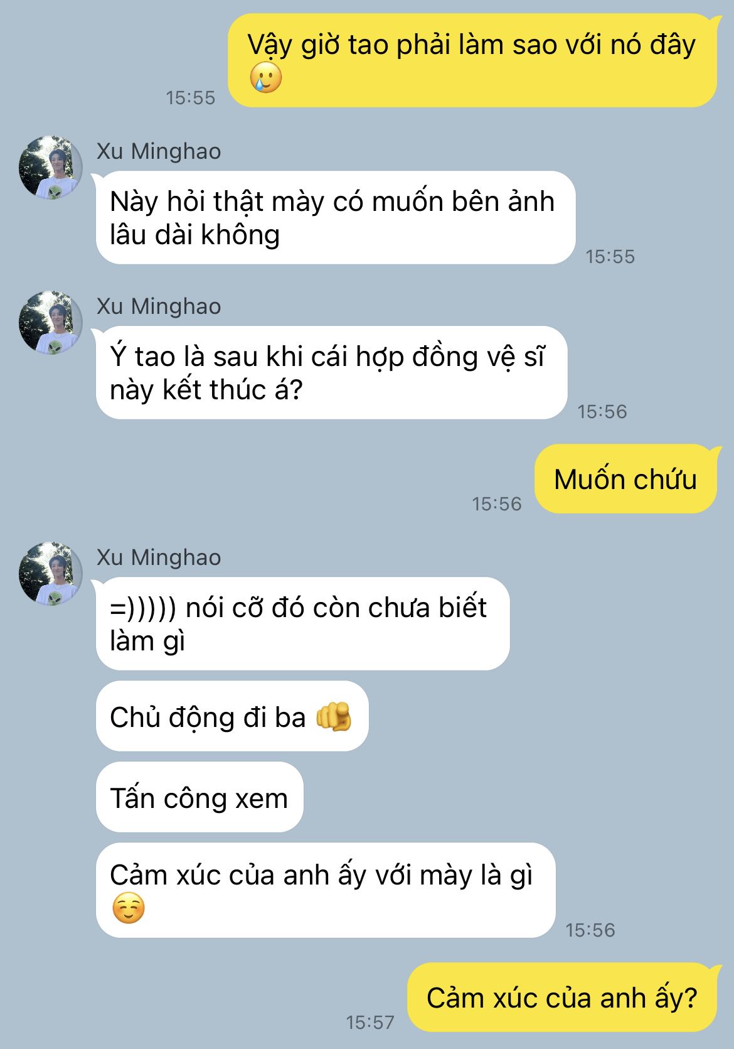Select the 'Cảm xúc của anh ấy với mày' bubble

pyautogui.click(x=326, y=890)
